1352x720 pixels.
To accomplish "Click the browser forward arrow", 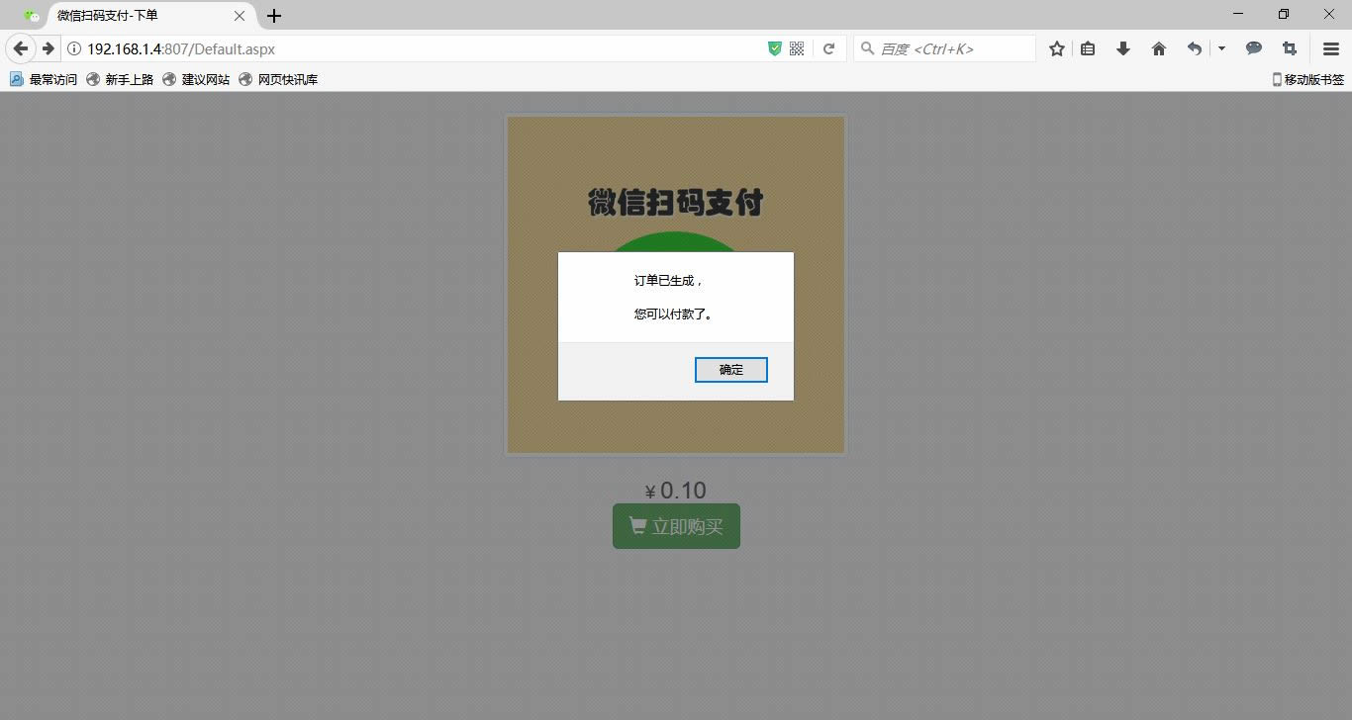I will tap(48, 48).
